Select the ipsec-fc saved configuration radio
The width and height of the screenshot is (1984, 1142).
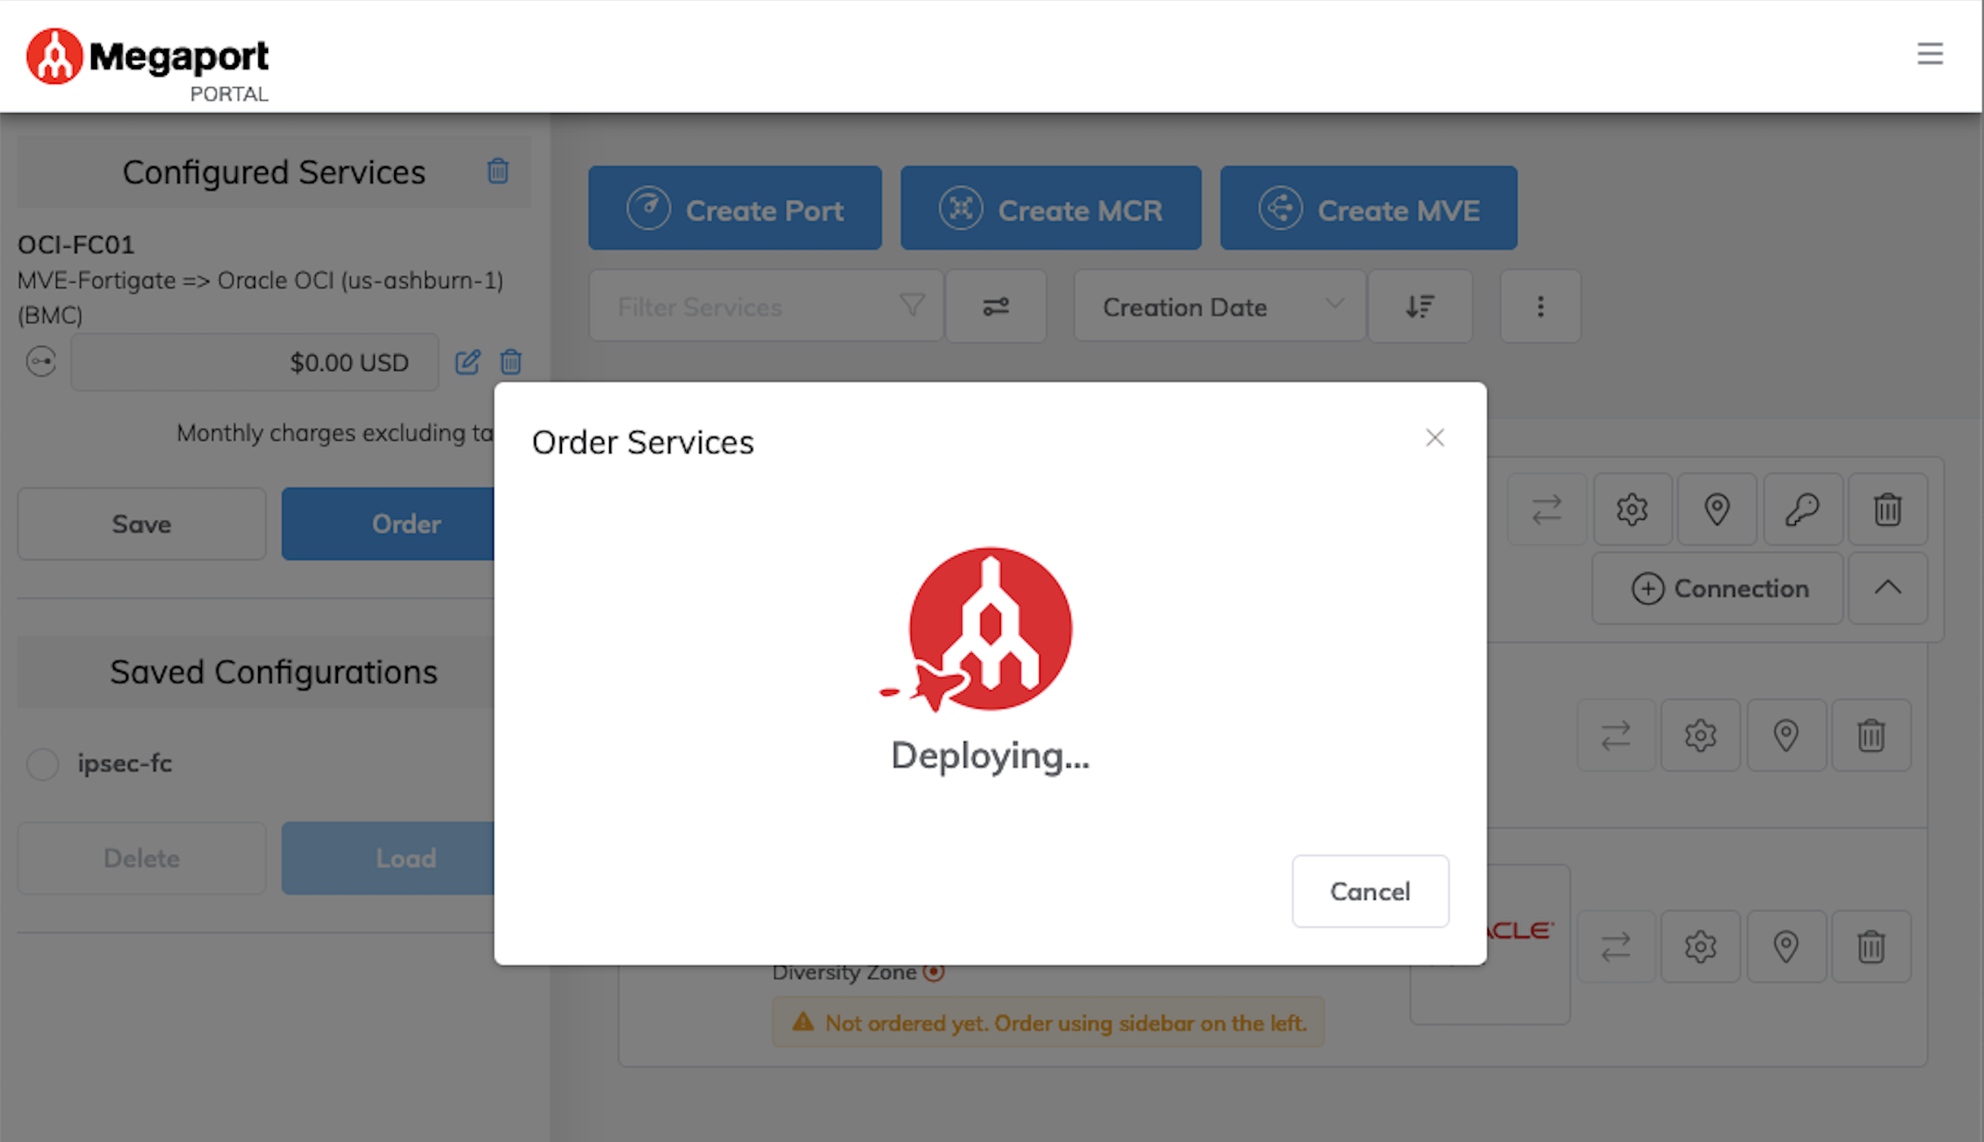(x=42, y=764)
